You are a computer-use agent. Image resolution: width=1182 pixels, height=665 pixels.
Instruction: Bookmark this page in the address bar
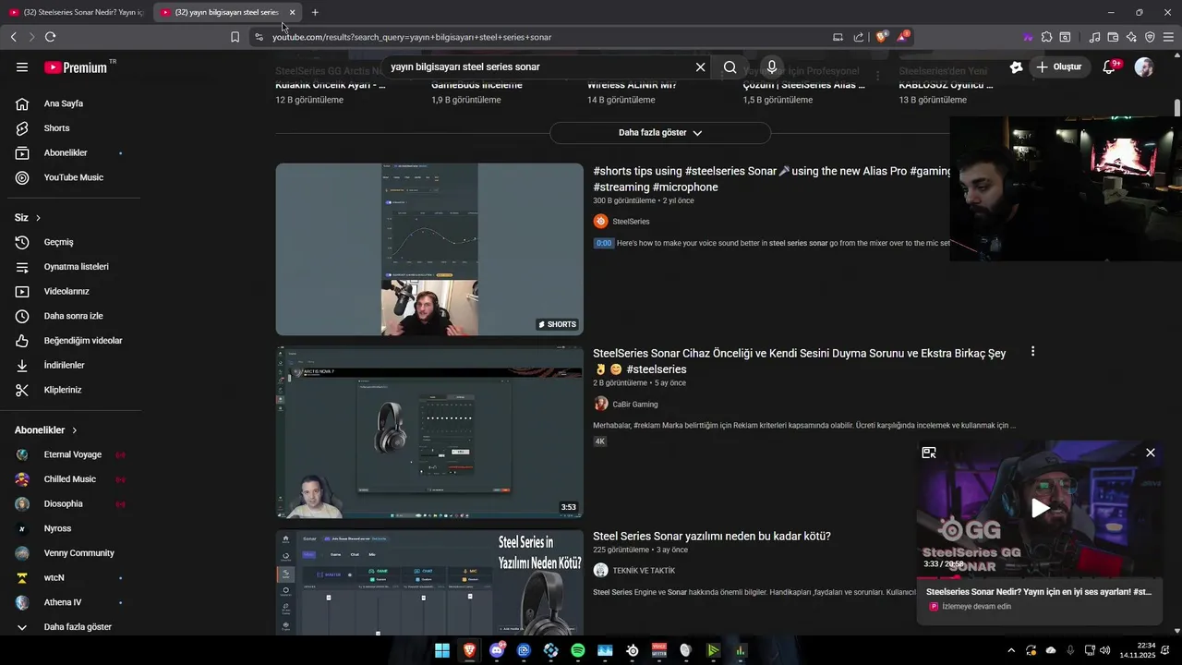[235, 37]
